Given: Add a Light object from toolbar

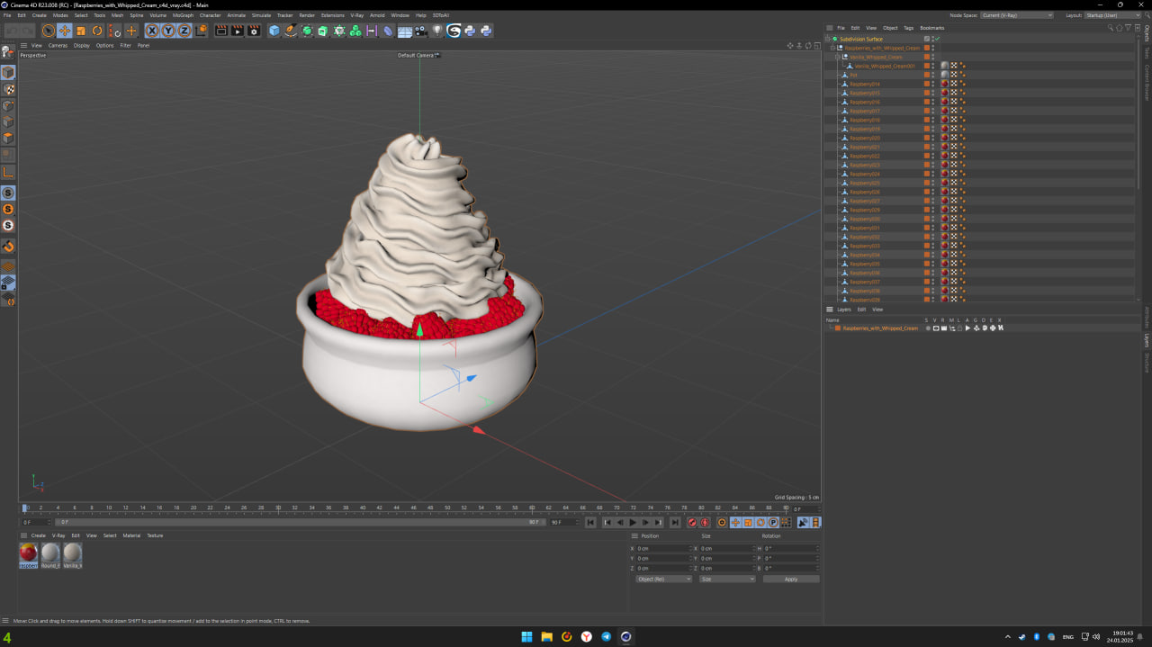Looking at the screenshot, I should coord(437,31).
